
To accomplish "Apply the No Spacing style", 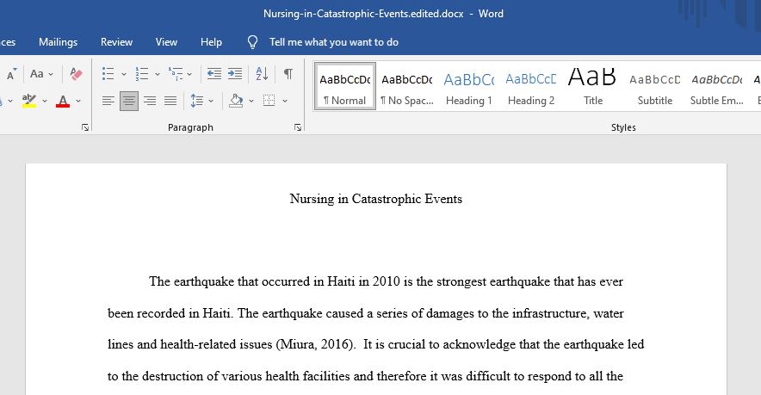I will point(407,86).
